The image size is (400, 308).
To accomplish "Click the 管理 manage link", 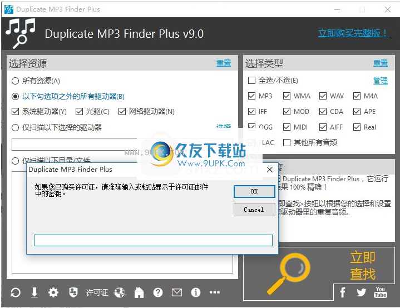I will coord(381,81).
